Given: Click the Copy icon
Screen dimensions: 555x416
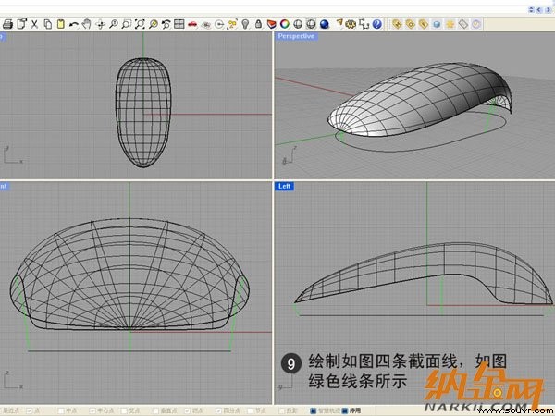Looking at the screenshot, I should (x=48, y=24).
